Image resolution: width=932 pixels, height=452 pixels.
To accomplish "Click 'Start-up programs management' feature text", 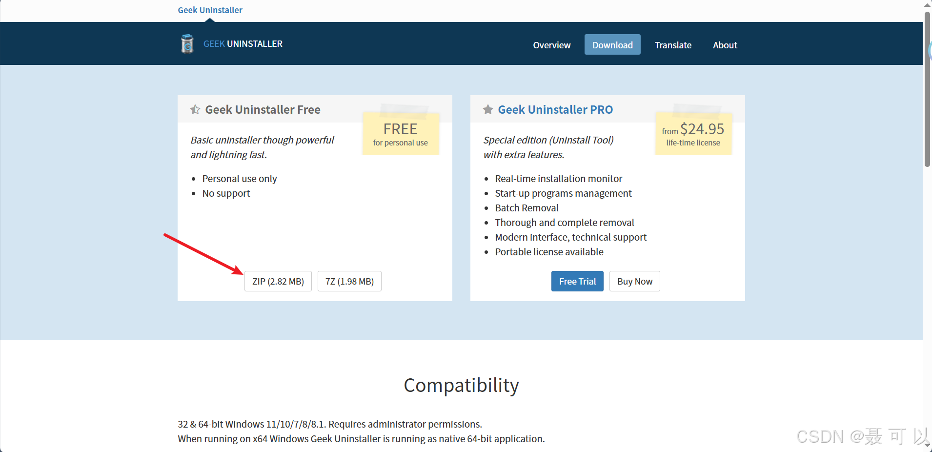I will pyautogui.click(x=563, y=193).
